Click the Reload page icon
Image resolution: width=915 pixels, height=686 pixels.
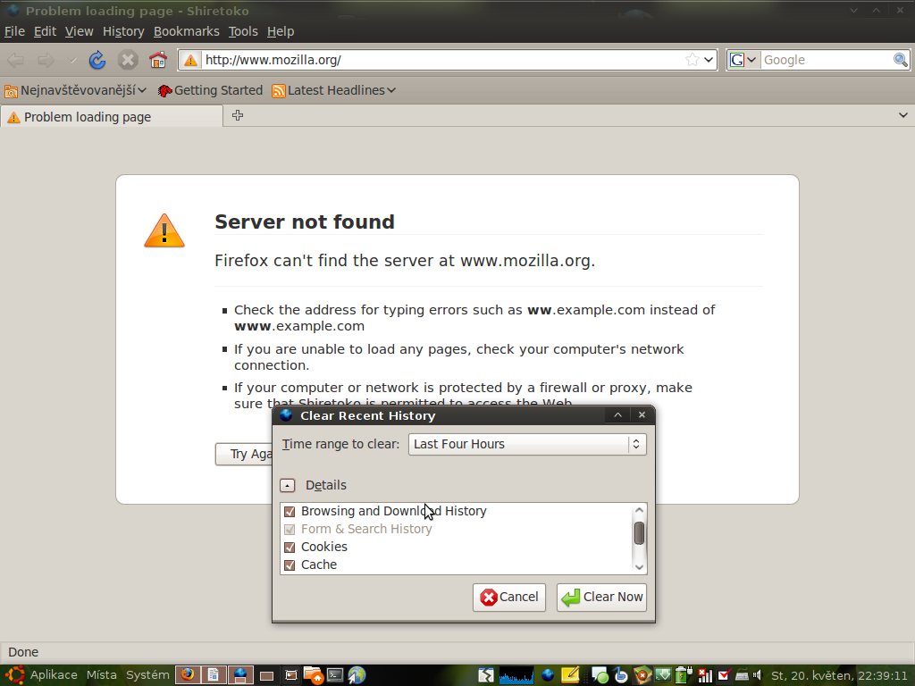97,60
